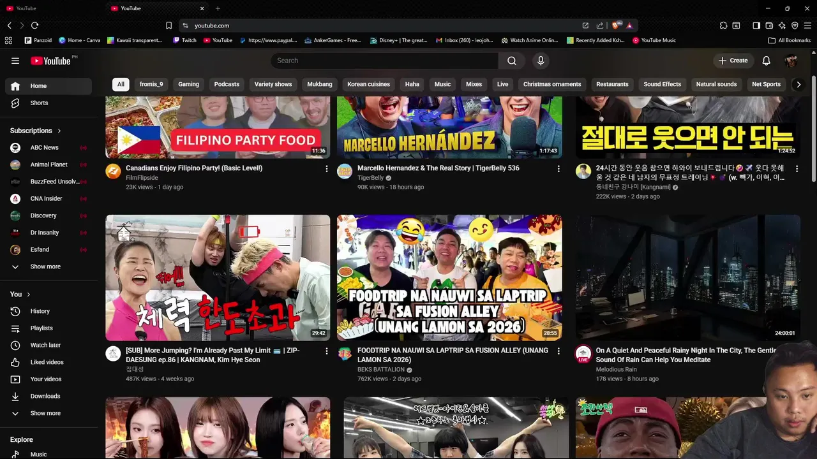Image resolution: width=817 pixels, height=459 pixels.
Task: Select the fromis_9 filter chip
Action: pos(151,84)
